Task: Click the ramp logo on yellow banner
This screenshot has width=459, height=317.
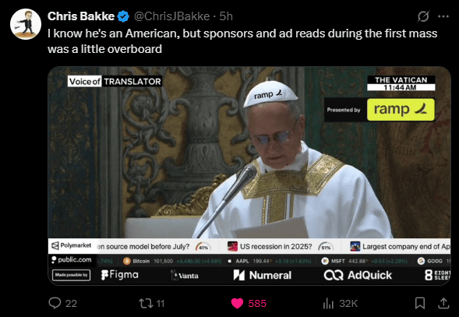Action: [401, 110]
